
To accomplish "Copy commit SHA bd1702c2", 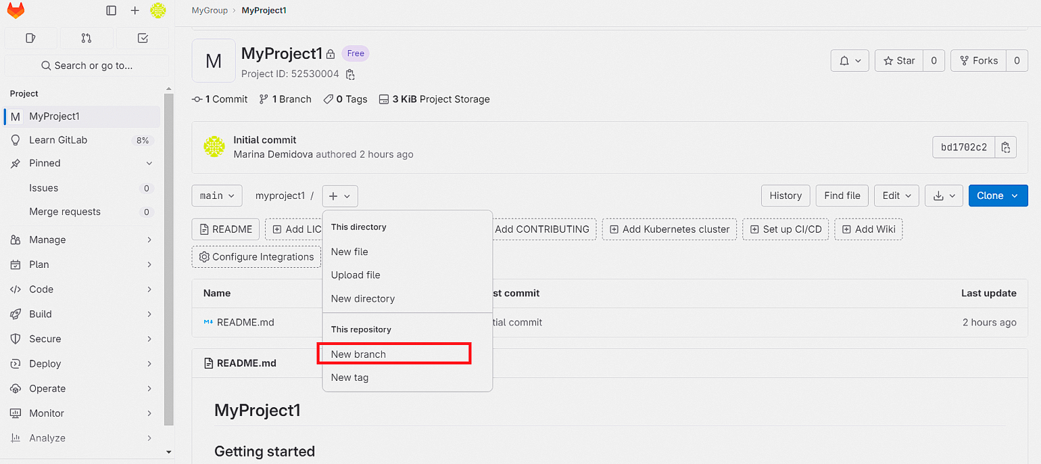I will 1006,147.
